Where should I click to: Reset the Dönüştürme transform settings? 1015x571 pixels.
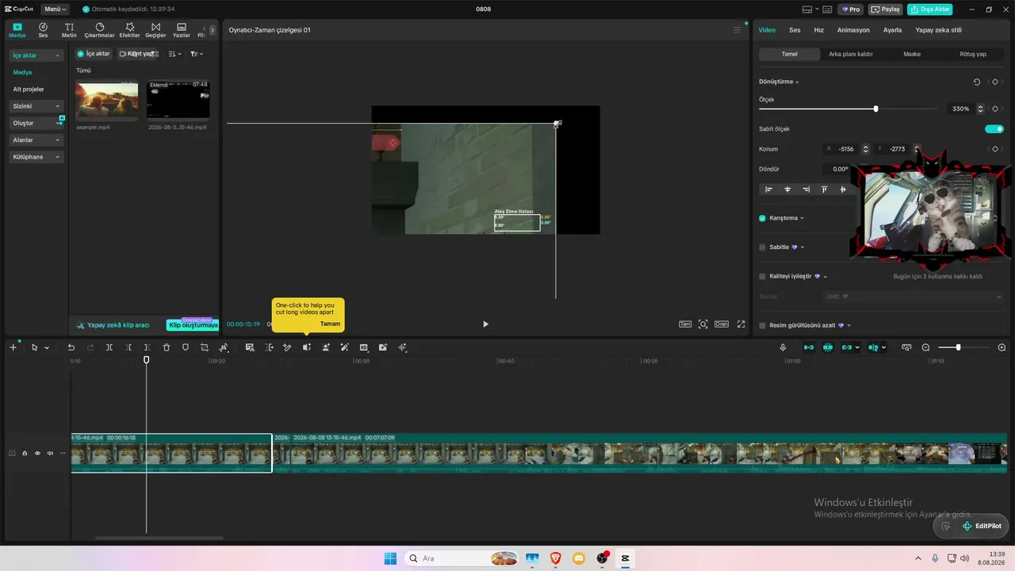(x=977, y=82)
